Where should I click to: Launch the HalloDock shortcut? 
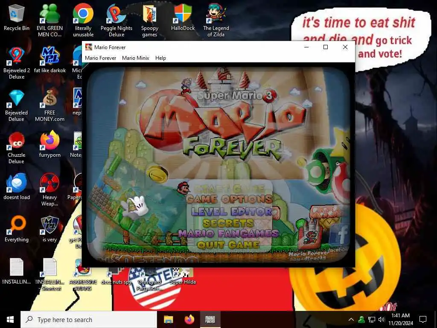183,17
